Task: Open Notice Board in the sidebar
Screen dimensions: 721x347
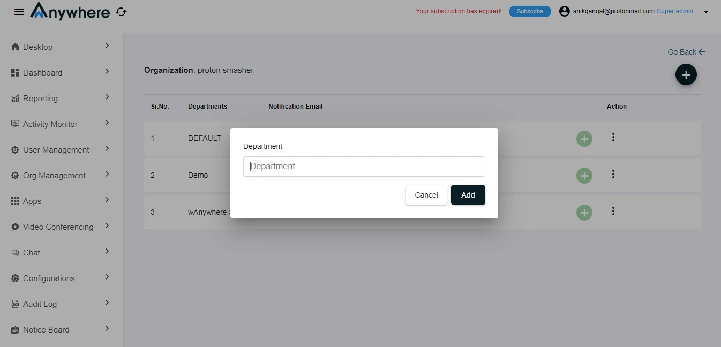Action: [46, 330]
